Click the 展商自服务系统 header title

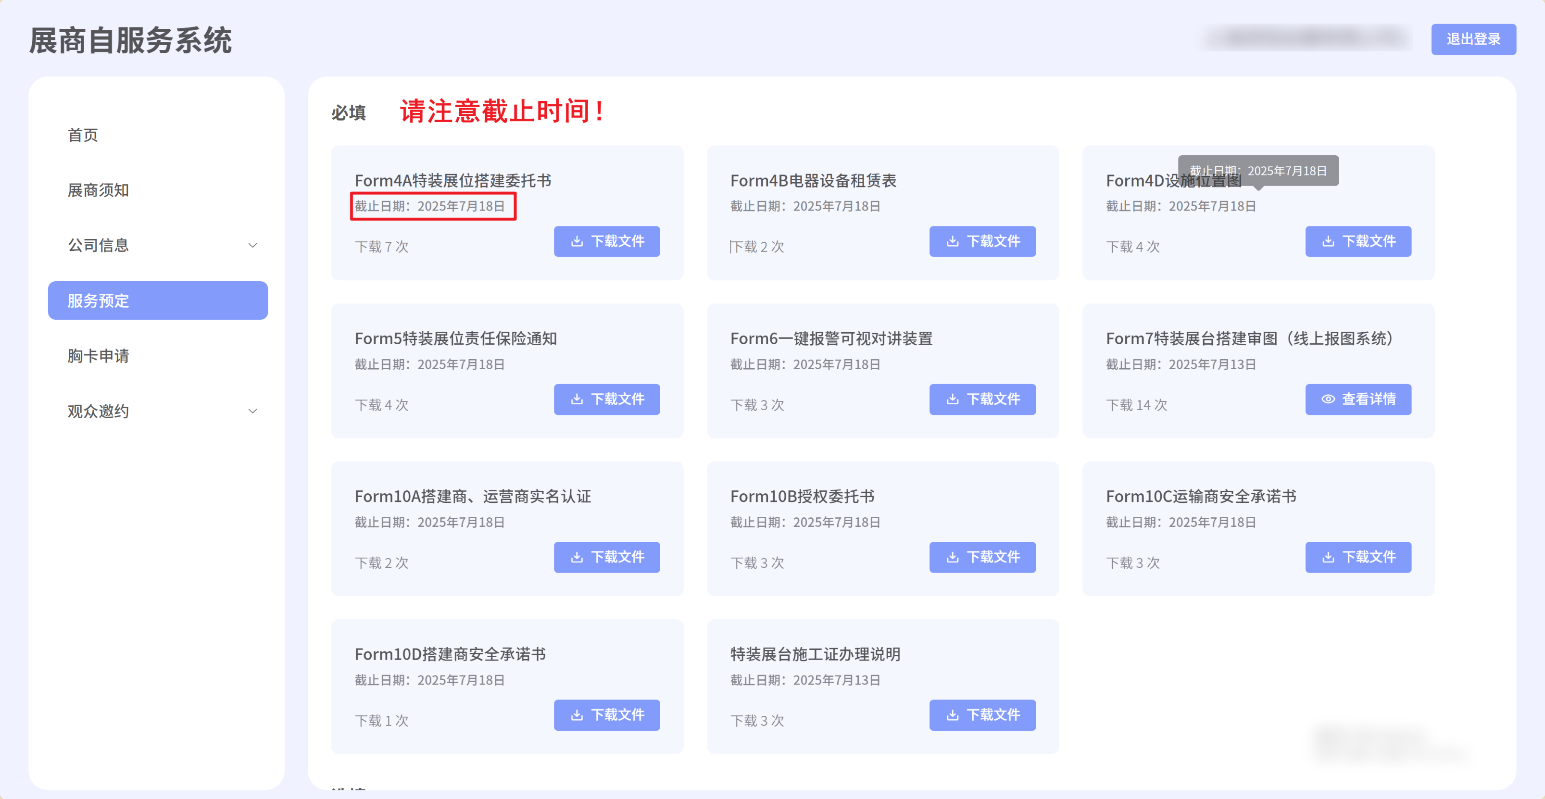pyautogui.click(x=130, y=40)
